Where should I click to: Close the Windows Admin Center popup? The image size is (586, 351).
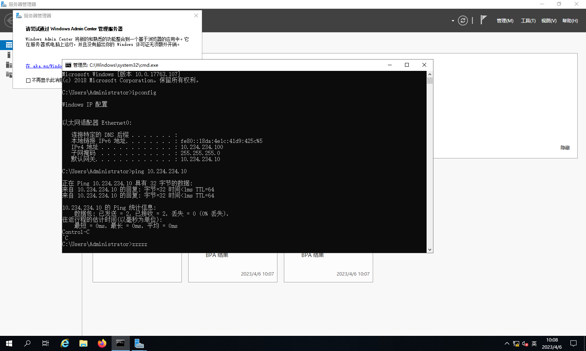pos(196,16)
